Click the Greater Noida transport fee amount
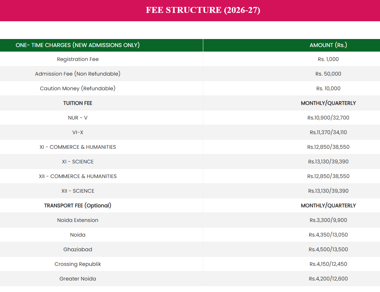380x292 pixels. point(328,279)
